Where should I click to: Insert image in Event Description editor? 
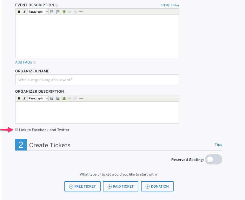point(64,12)
